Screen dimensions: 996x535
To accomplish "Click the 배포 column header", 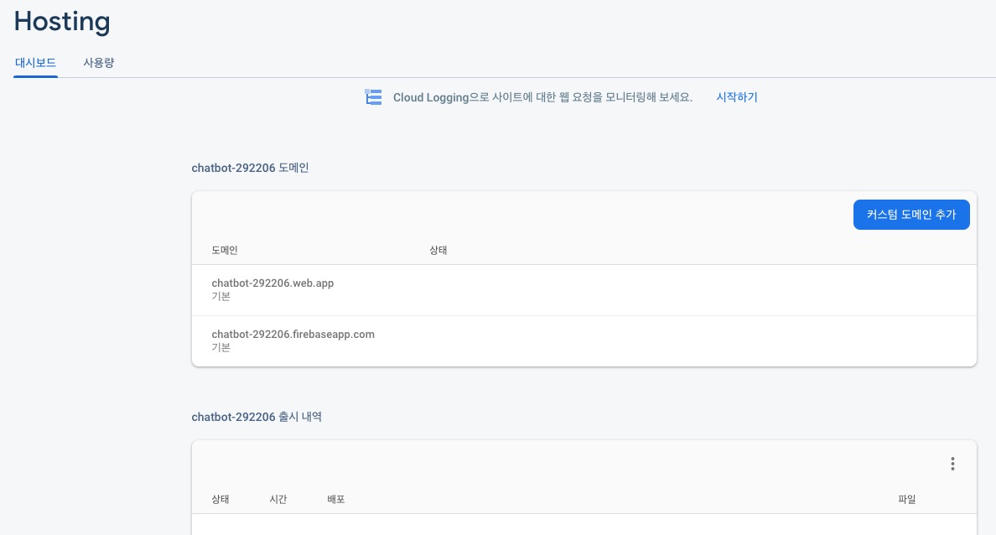I will pos(336,499).
